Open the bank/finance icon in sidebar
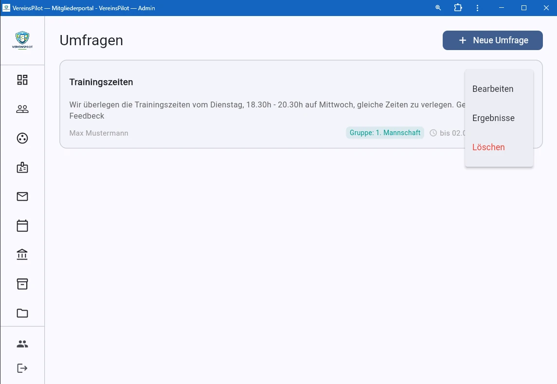The image size is (557, 384). pos(22,254)
